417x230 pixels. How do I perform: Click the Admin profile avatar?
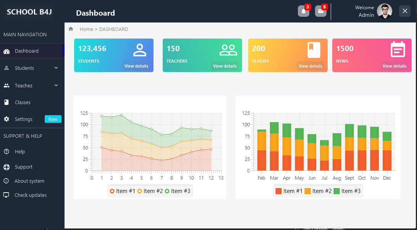point(384,11)
